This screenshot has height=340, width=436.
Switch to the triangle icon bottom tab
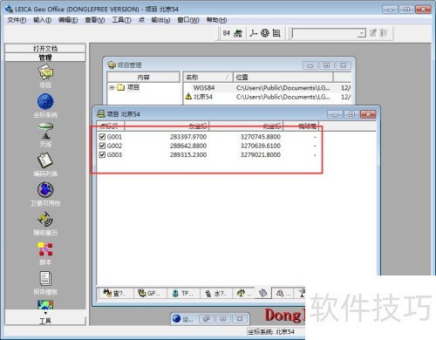coord(283,293)
